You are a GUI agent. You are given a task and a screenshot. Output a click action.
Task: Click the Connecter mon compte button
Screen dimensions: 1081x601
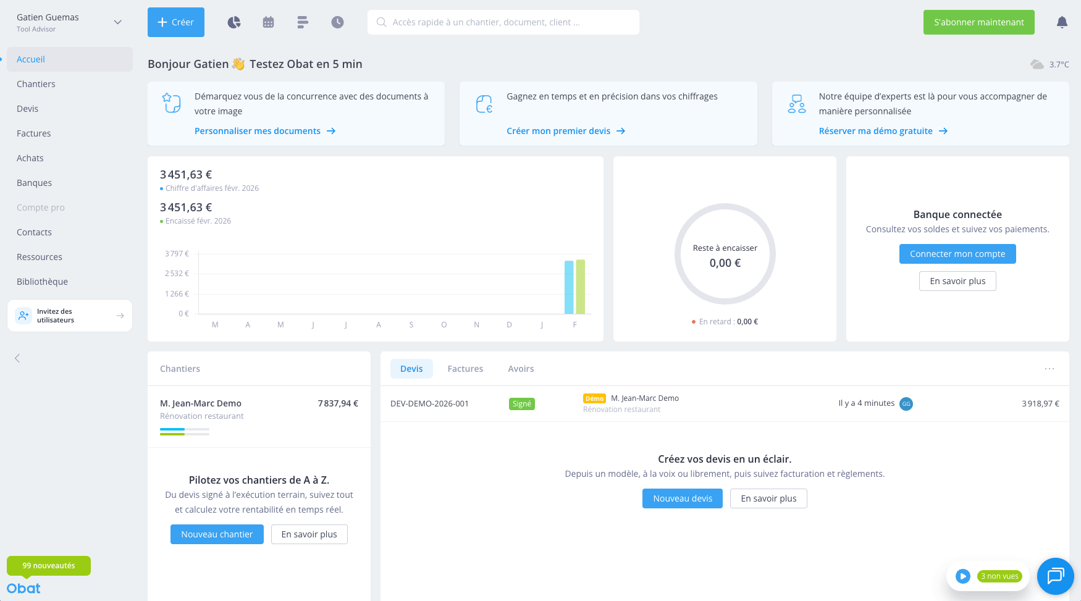point(957,254)
